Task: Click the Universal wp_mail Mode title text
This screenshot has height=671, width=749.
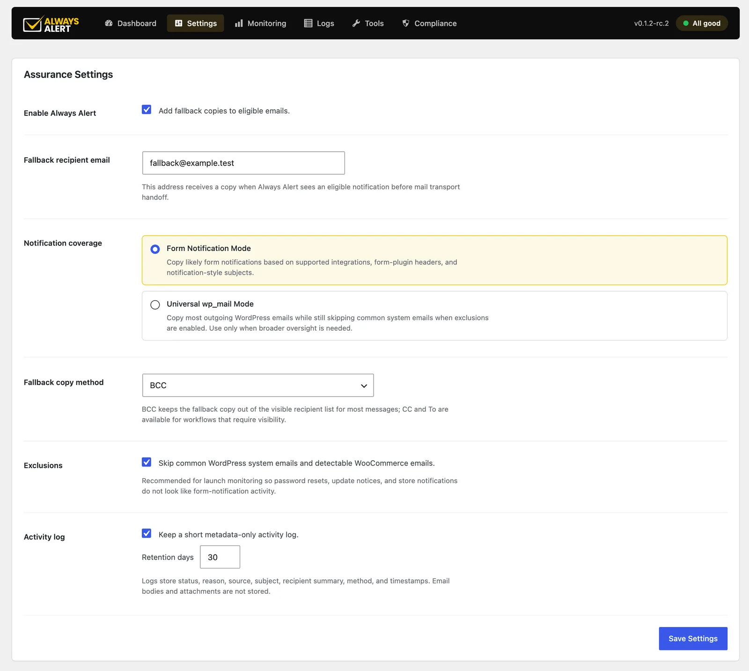Action: pos(210,304)
